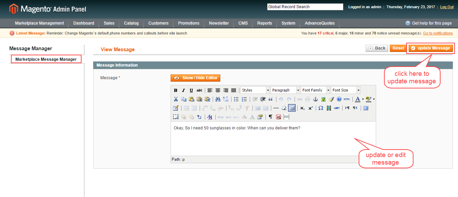The height and width of the screenshot is (197, 458).
Task: Paste from Word
Action: click(x=207, y=99)
